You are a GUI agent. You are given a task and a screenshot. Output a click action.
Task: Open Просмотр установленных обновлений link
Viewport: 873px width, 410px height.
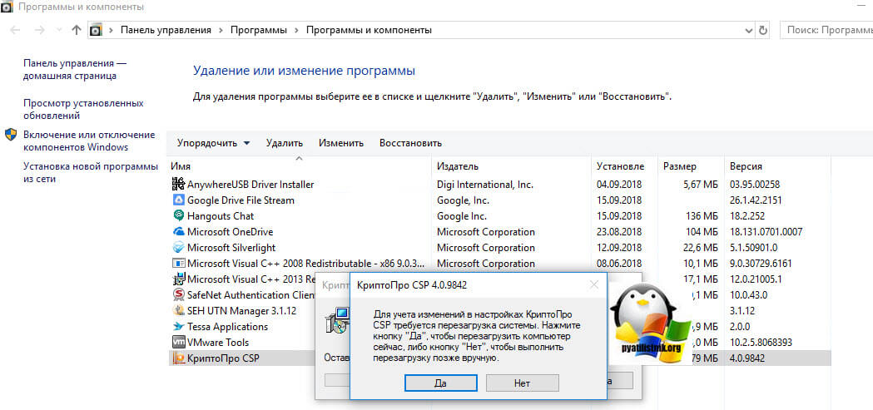click(x=83, y=109)
